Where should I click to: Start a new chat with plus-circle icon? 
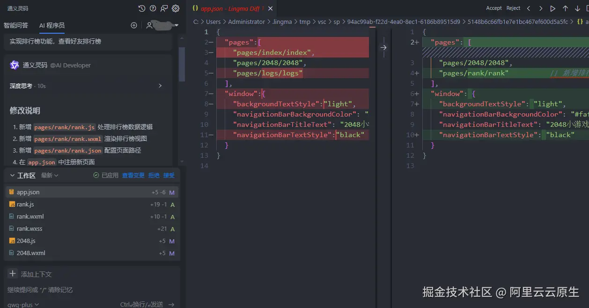134,25
